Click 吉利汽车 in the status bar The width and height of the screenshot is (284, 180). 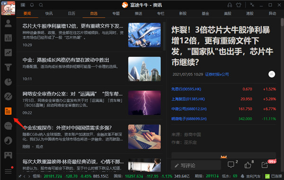(253, 176)
